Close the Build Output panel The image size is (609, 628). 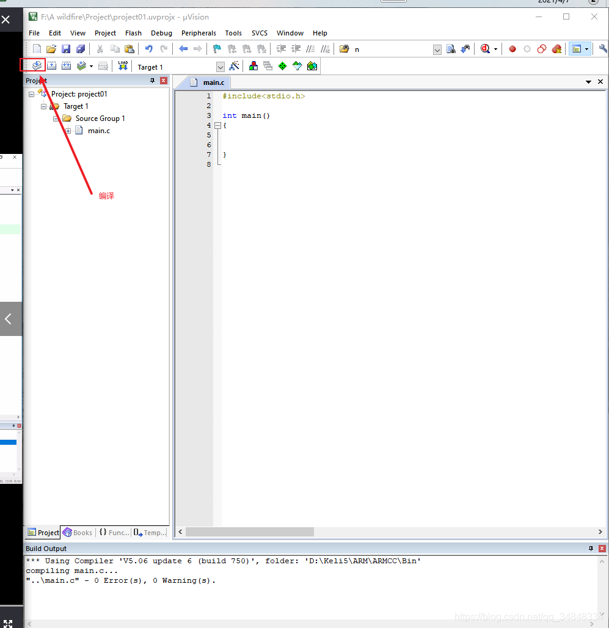[602, 549]
